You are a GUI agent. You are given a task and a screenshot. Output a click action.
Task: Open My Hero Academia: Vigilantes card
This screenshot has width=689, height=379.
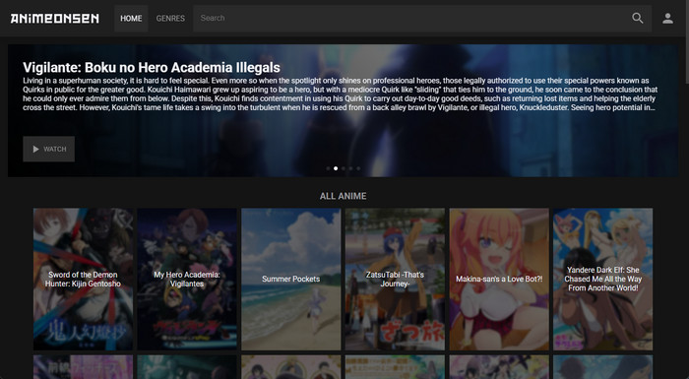pyautogui.click(x=187, y=280)
